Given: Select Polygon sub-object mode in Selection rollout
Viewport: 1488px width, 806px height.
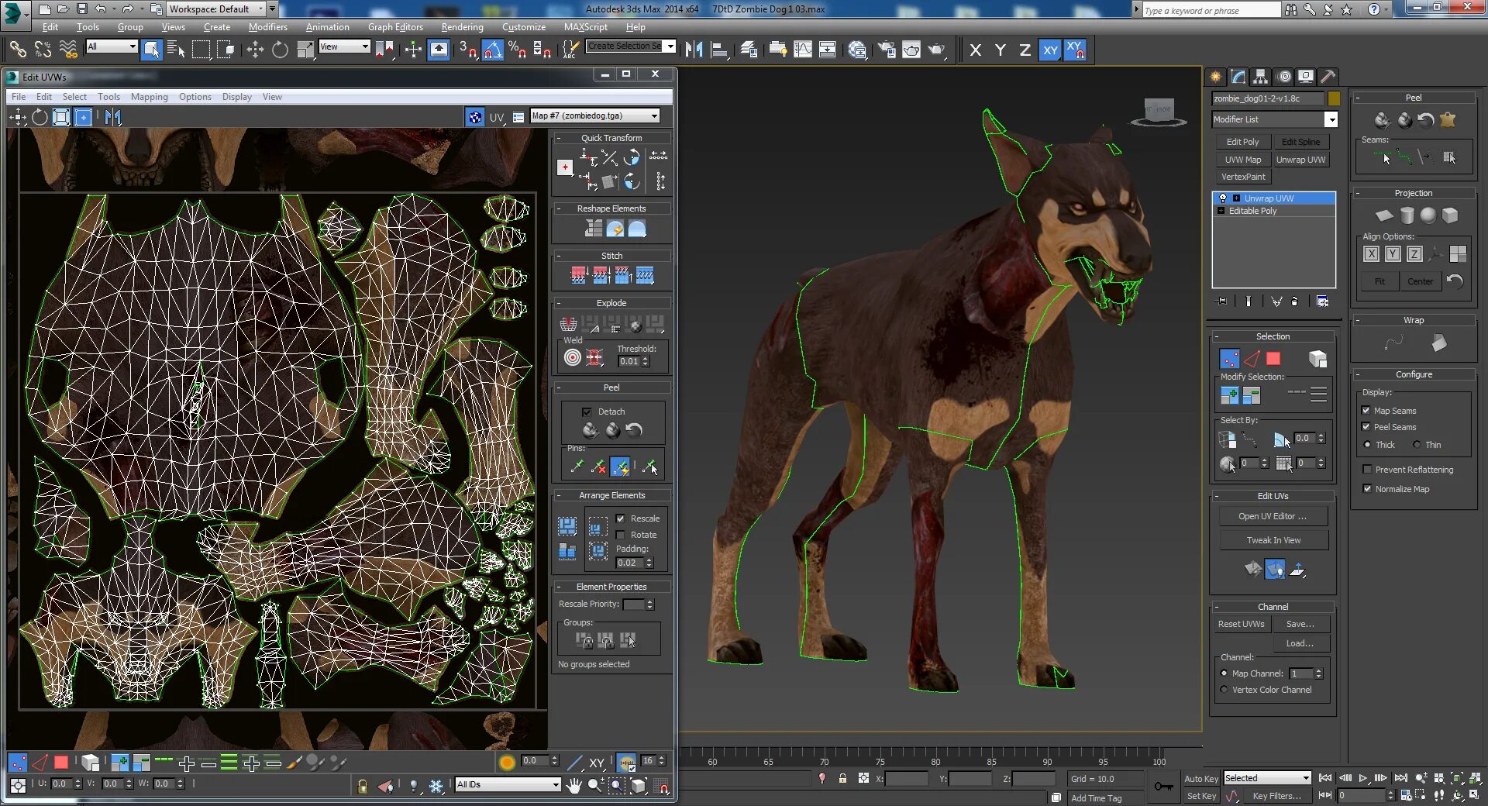Looking at the screenshot, I should pos(1273,359).
